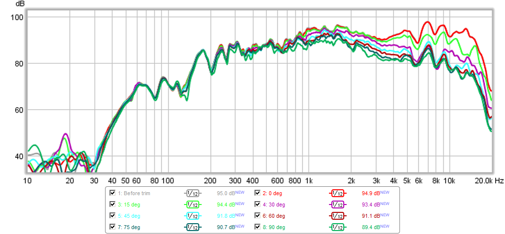The width and height of the screenshot is (505, 234).
Task: Click the '200' label on the frequency axis
Action: pyautogui.click(x=210, y=181)
